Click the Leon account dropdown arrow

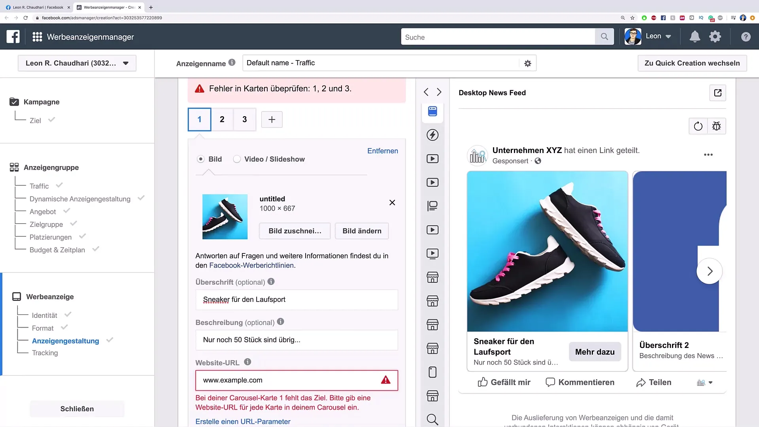pos(669,36)
